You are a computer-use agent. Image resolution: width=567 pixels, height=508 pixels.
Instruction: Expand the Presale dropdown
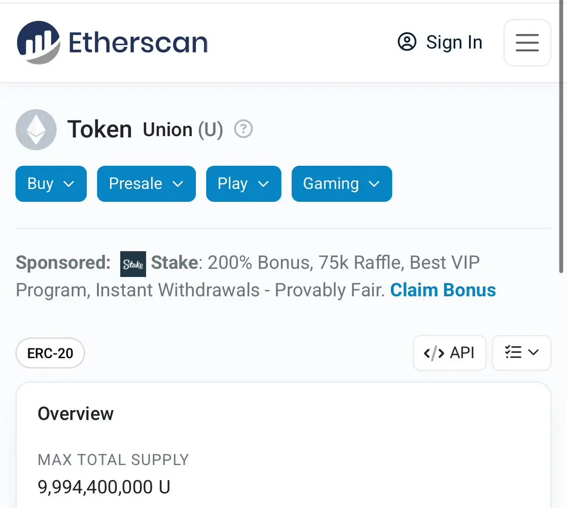click(146, 183)
